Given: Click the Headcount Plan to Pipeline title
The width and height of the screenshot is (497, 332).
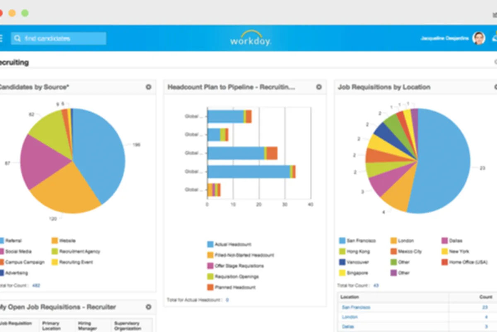Looking at the screenshot, I should tap(231, 87).
